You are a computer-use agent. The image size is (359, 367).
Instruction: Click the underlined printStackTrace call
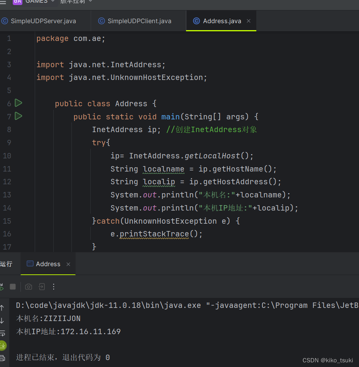(x=154, y=234)
